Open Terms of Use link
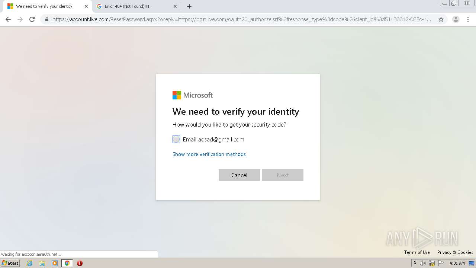 (x=417, y=252)
